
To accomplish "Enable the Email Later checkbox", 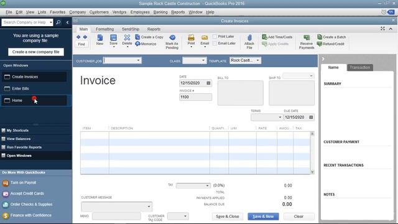I will pos(215,44).
